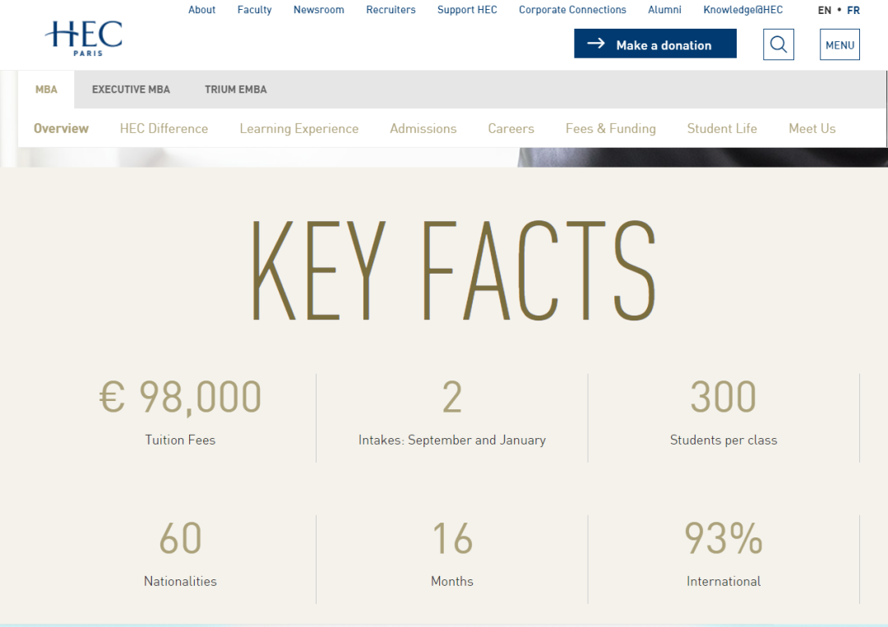888x627 pixels.
Task: Click the KEY FACTS heading
Action: click(454, 270)
